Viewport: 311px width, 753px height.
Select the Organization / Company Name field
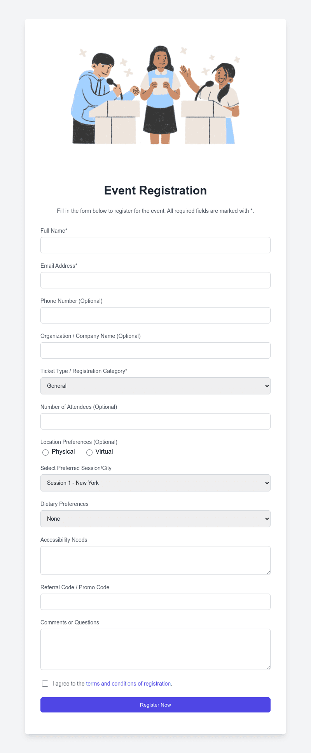point(155,350)
